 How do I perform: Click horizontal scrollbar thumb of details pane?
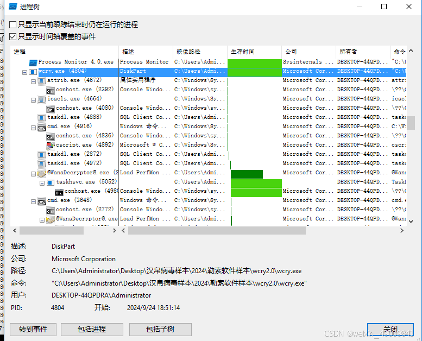pyautogui.click(x=217, y=231)
